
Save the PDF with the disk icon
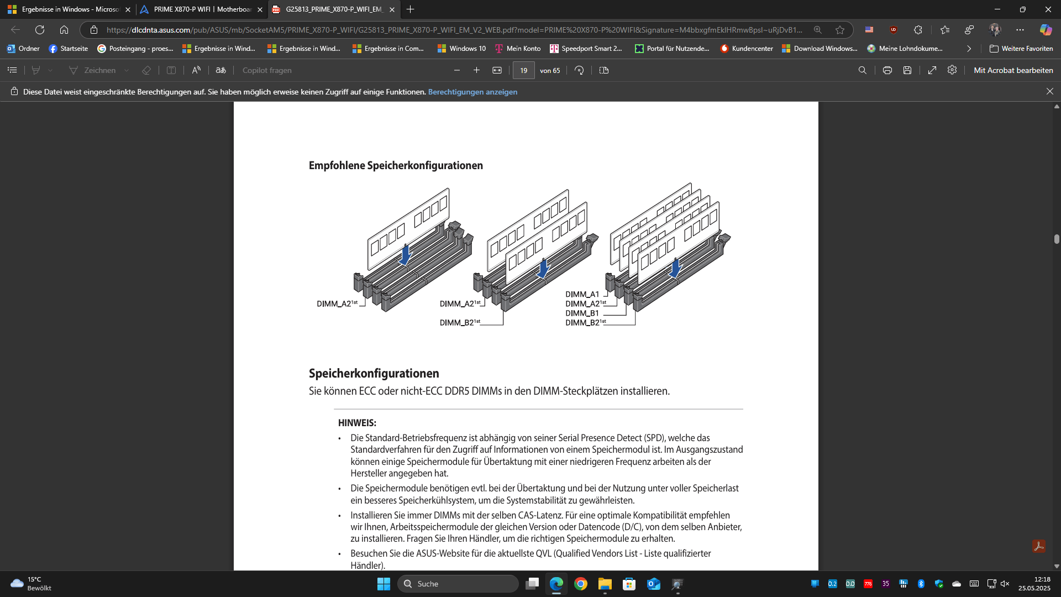coord(907,70)
